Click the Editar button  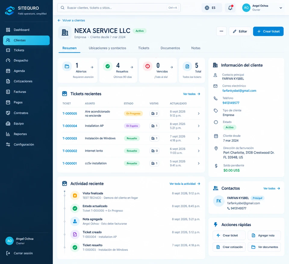(240, 31)
